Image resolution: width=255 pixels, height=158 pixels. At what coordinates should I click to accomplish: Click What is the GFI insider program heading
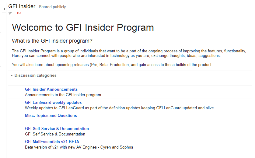[x=52, y=41]
